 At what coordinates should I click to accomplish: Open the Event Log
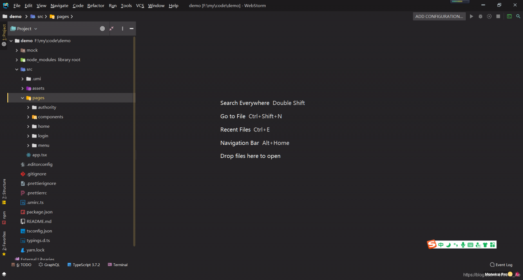pyautogui.click(x=501, y=265)
